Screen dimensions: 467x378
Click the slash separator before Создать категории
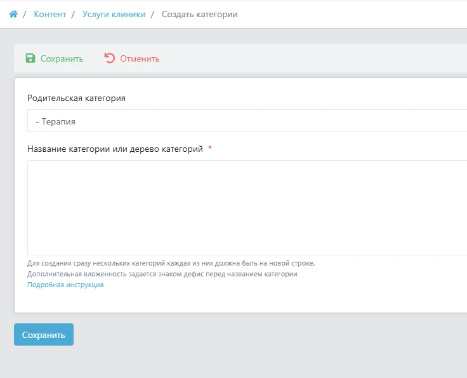click(x=153, y=14)
